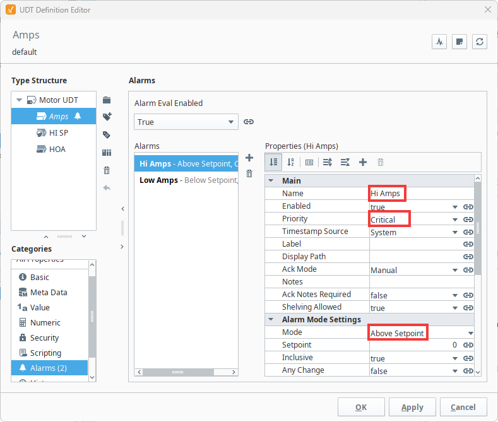Sort properties by category icon
This screenshot has height=422, width=498.
pos(273,163)
